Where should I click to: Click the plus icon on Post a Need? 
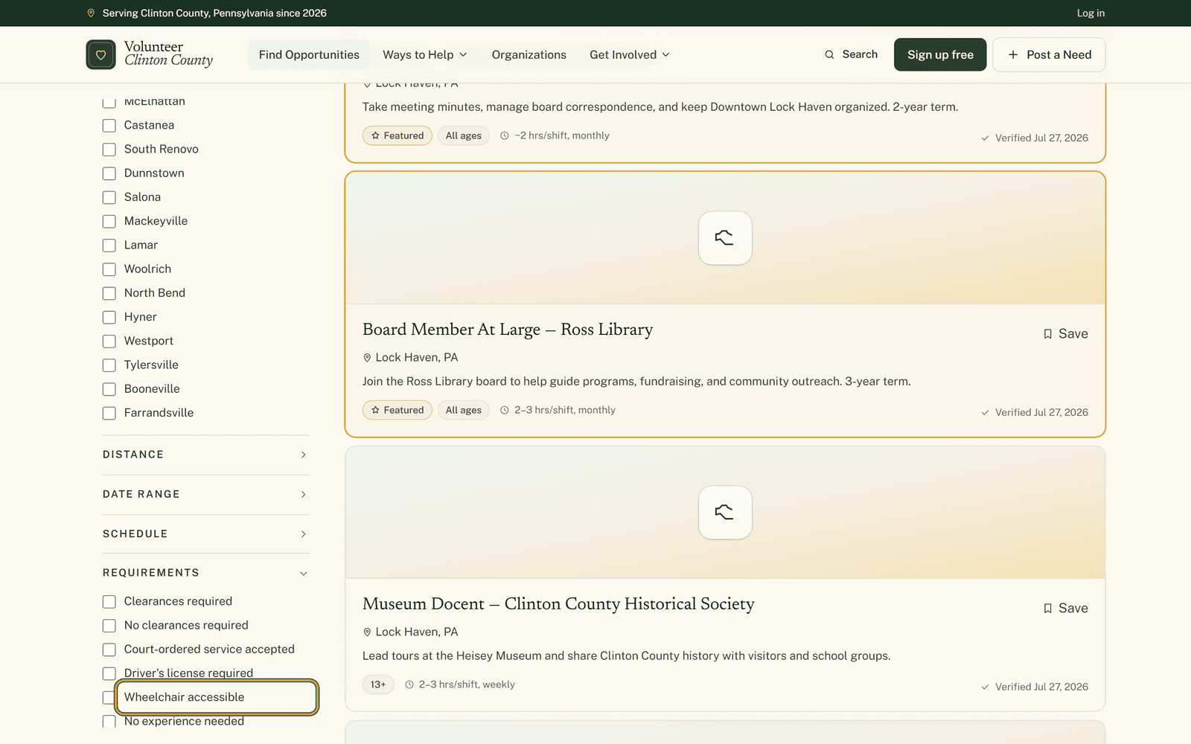tap(1012, 54)
